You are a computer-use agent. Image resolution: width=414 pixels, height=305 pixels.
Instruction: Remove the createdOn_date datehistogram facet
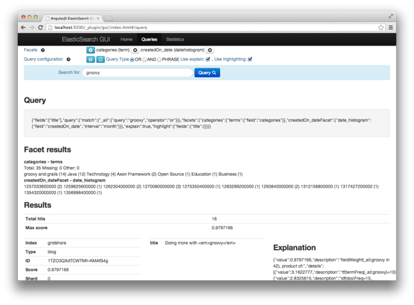(x=210, y=50)
